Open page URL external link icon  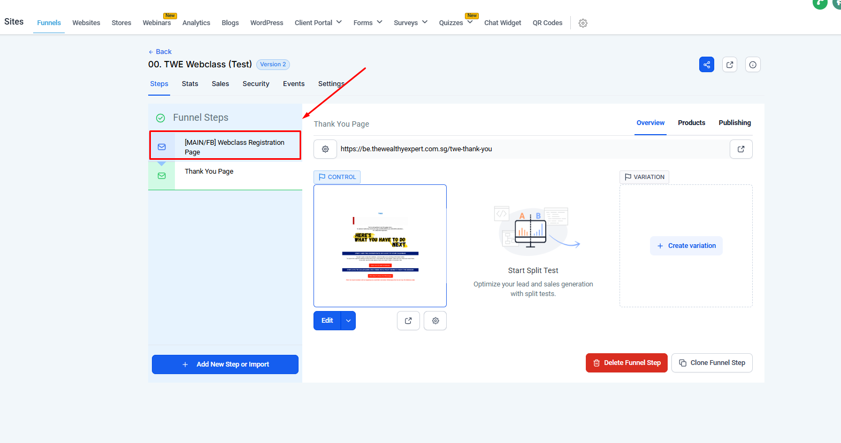741,149
